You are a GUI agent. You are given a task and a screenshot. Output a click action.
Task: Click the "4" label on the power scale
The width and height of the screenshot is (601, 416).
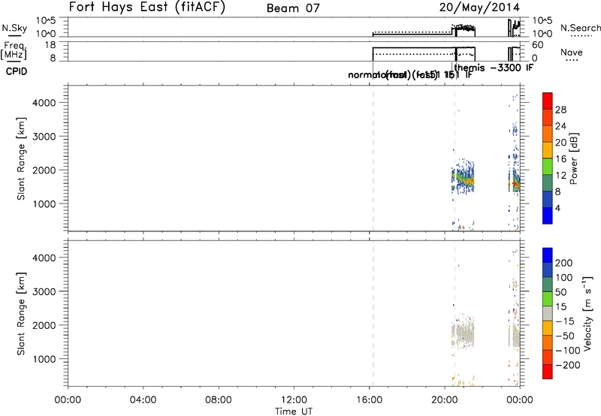tap(557, 209)
